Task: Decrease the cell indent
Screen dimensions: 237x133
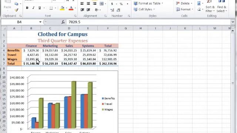Action: (x=82, y=10)
